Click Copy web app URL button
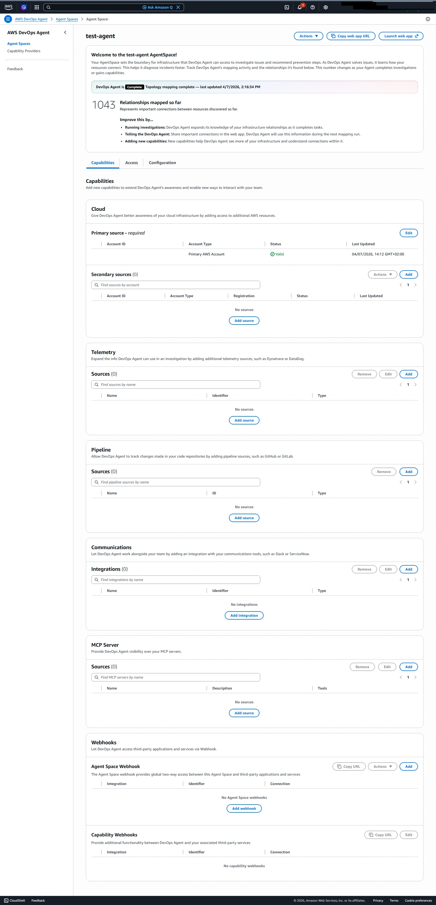 click(x=350, y=36)
